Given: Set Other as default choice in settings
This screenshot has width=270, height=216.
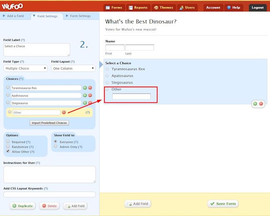Looking at the screenshot, I should [10, 112].
